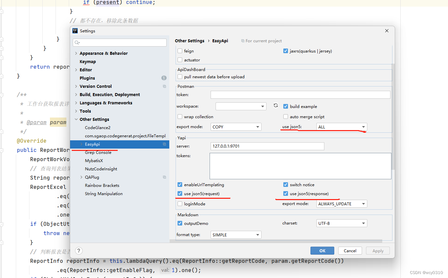Open the Postman workspace dropdown
This screenshot has height=278, width=448.
point(241,106)
